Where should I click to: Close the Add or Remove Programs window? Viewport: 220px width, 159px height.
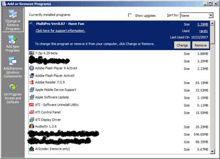coord(216,4)
